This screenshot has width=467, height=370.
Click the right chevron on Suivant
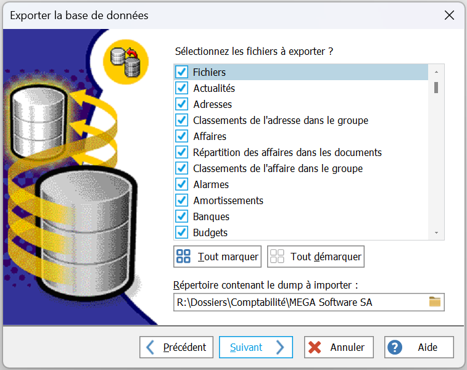point(279,347)
